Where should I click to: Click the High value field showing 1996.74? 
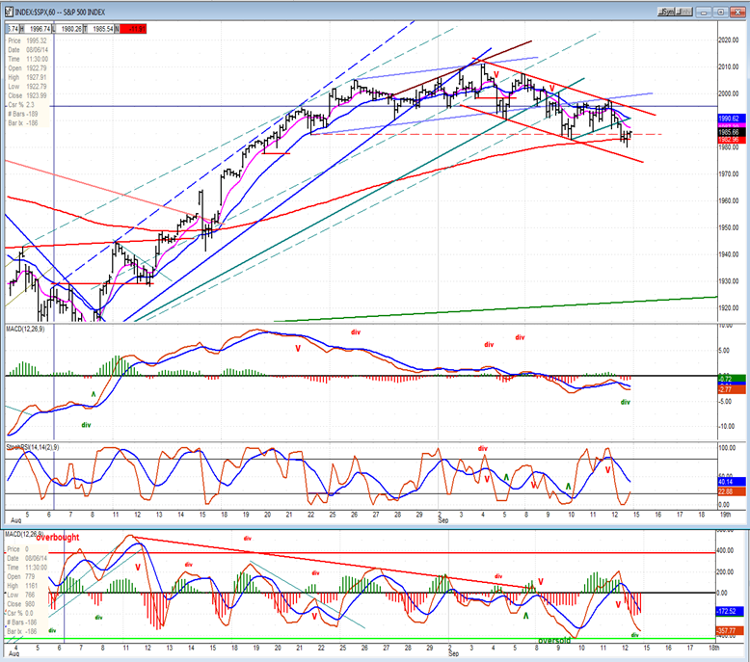point(40,29)
